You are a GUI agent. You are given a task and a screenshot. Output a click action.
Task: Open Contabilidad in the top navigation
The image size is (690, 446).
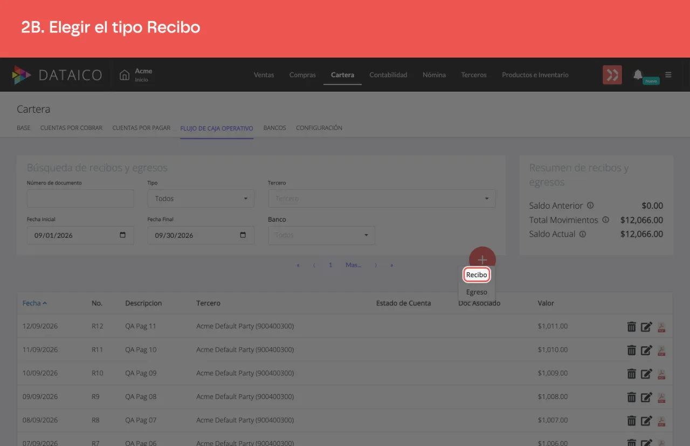388,75
